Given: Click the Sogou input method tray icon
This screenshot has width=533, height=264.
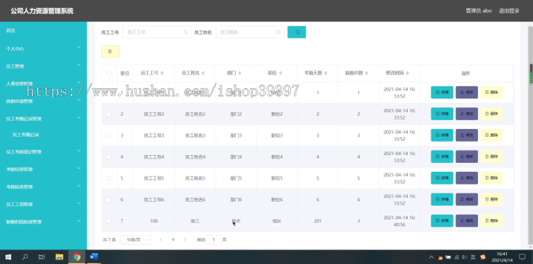Looking at the screenshot, I should pyautogui.click(x=483, y=257).
